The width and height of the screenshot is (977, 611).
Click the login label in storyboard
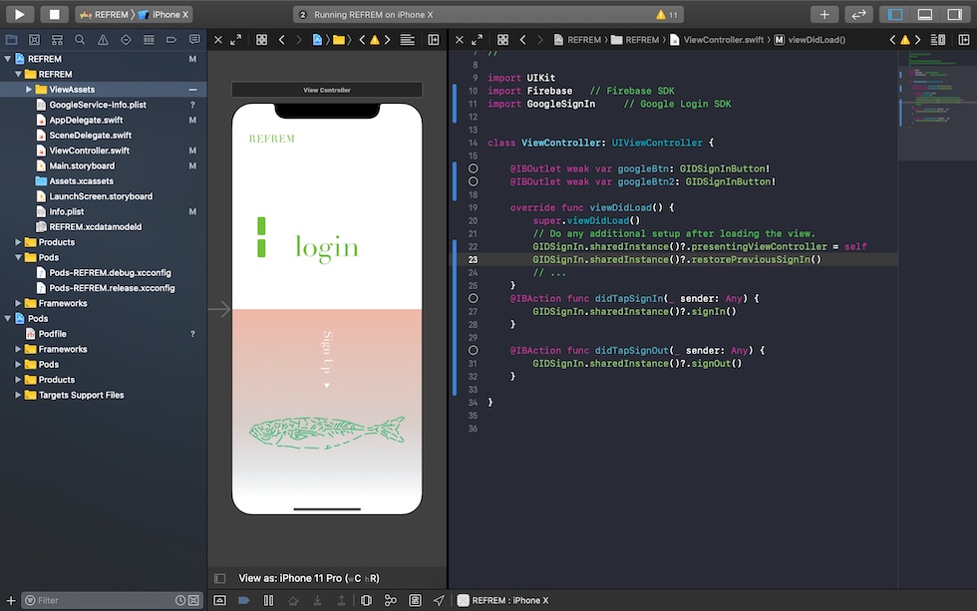tap(327, 247)
